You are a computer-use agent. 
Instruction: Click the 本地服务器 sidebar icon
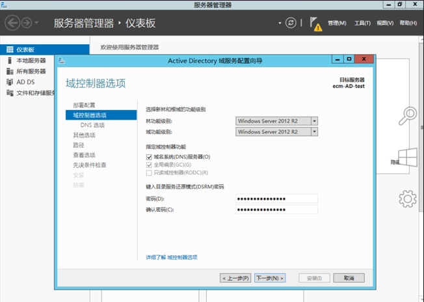tap(10, 61)
